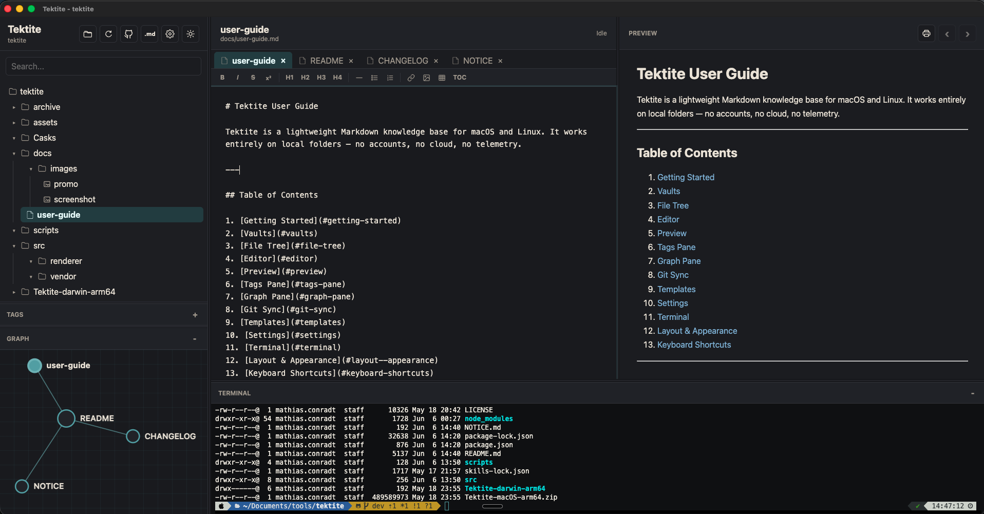Insert H1 heading

click(x=290, y=78)
